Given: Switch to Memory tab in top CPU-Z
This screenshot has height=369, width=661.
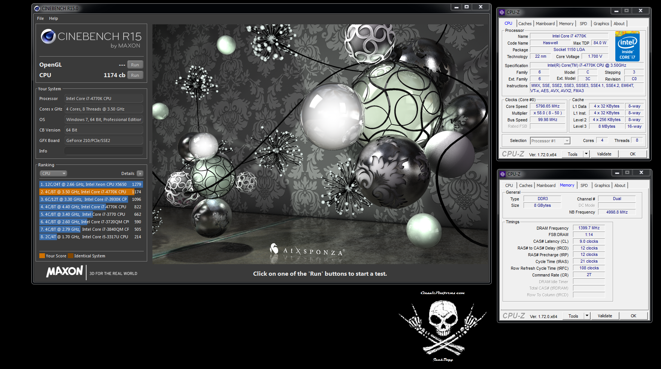Looking at the screenshot, I should pos(566,24).
